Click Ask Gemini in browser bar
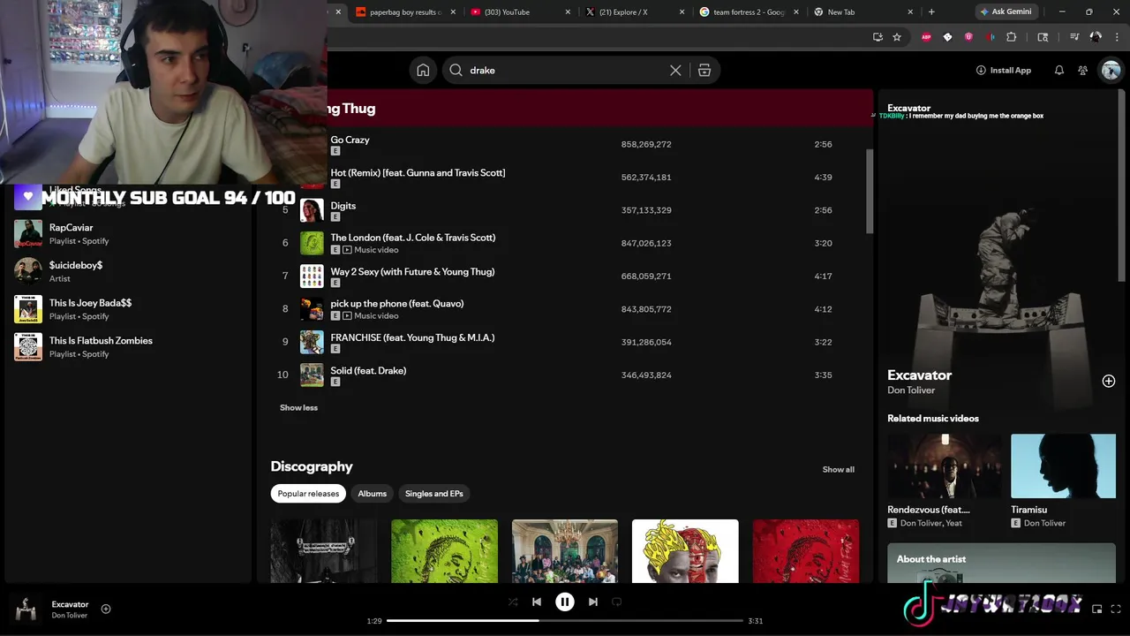 [x=1006, y=11]
